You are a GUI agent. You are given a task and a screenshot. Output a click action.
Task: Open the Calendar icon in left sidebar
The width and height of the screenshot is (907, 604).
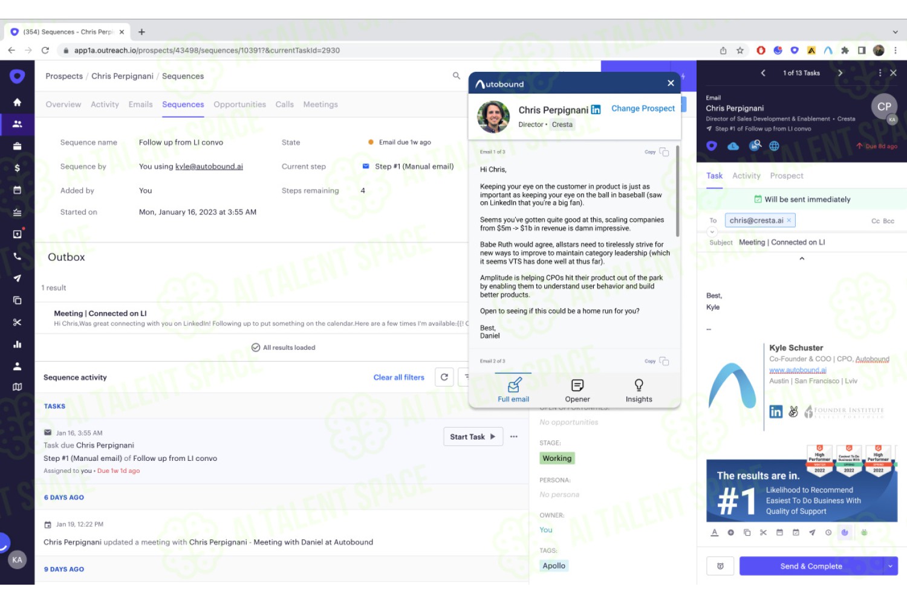pos(17,190)
